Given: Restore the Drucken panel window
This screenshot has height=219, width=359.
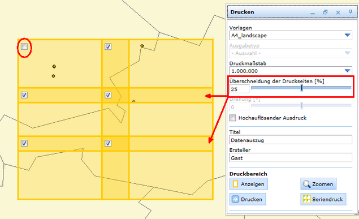Looking at the screenshot, I should [325, 12].
